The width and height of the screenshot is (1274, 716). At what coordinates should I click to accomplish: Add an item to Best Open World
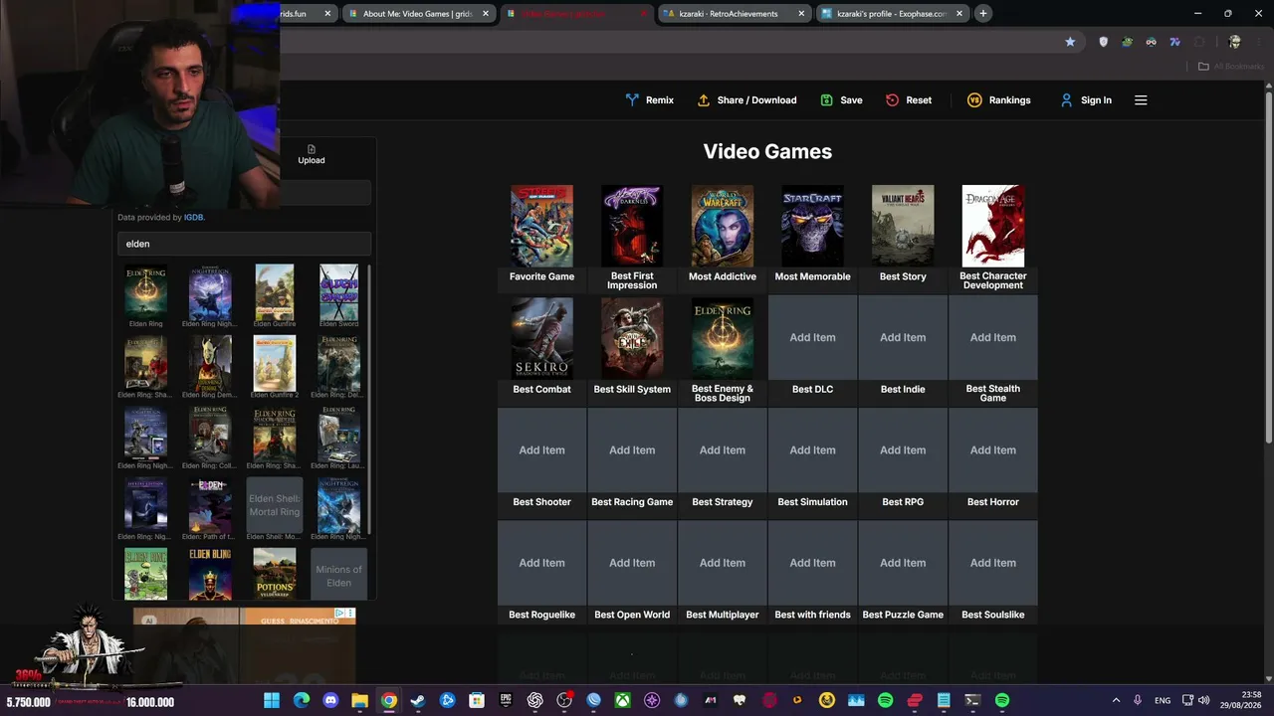[632, 563]
